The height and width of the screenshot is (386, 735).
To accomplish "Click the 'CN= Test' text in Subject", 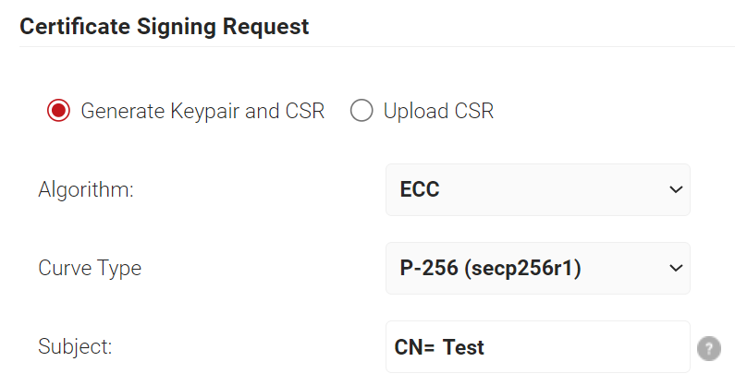I will coord(439,347).
